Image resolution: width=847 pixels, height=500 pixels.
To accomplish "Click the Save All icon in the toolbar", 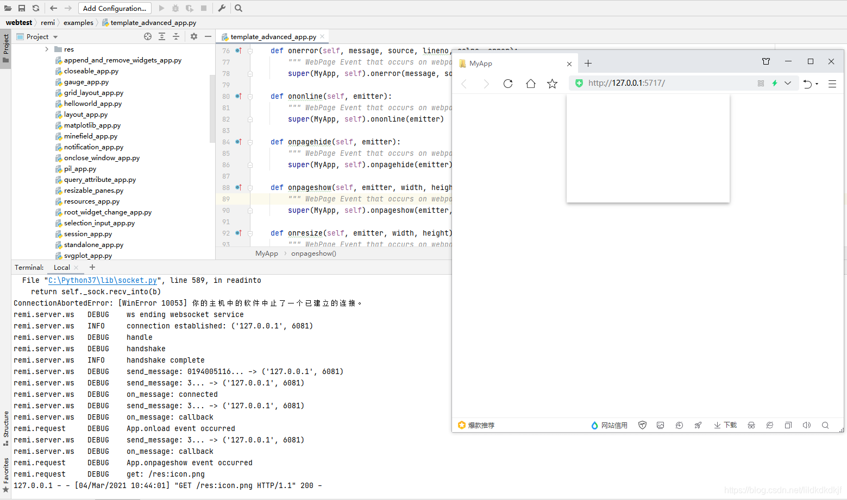I will pyautogui.click(x=21, y=8).
